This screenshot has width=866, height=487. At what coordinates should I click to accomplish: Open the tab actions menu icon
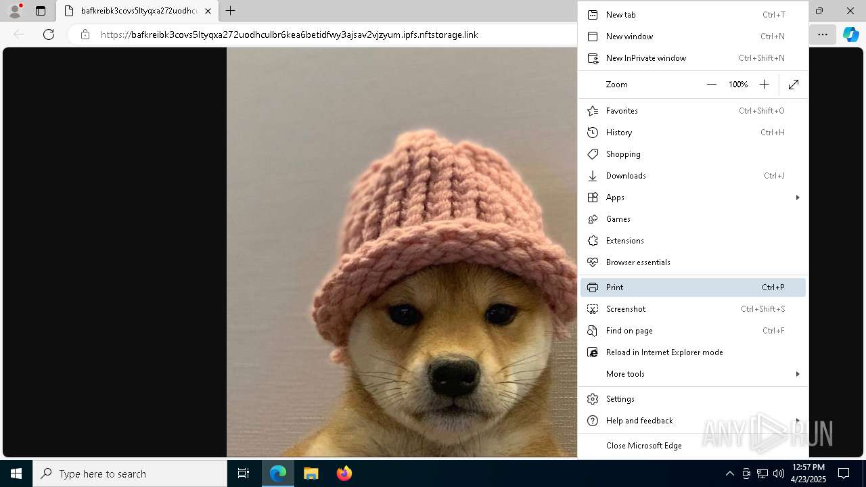(x=41, y=11)
